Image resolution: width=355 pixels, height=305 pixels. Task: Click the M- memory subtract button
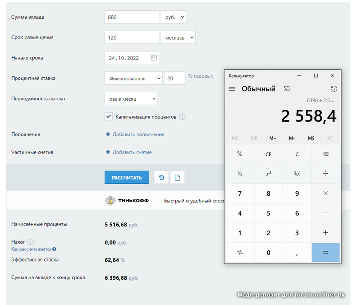(292, 138)
